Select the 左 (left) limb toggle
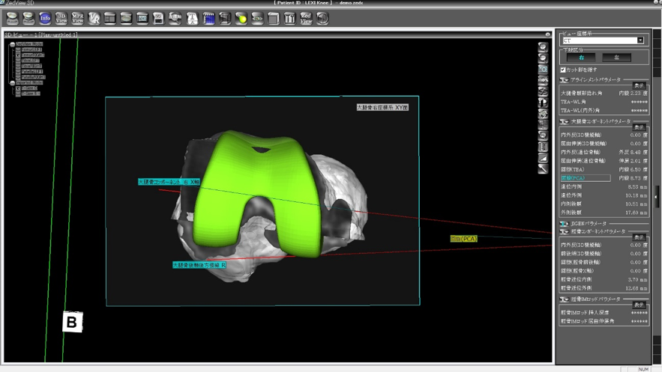 tap(616, 58)
